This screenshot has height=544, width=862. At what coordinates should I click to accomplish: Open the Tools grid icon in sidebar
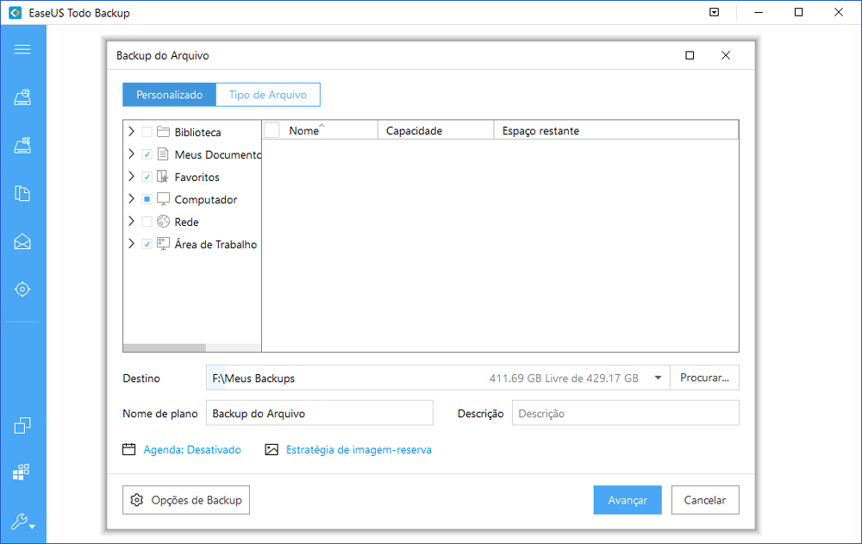(x=23, y=472)
